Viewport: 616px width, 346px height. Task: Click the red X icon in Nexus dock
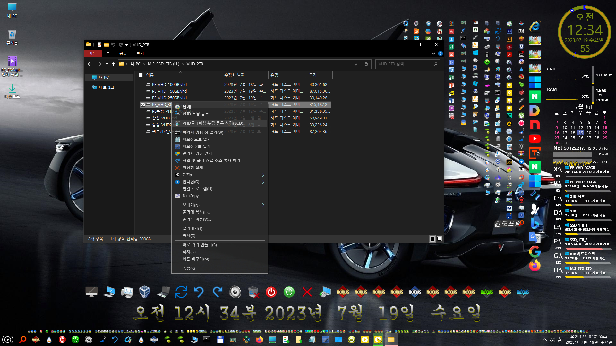tap(307, 292)
